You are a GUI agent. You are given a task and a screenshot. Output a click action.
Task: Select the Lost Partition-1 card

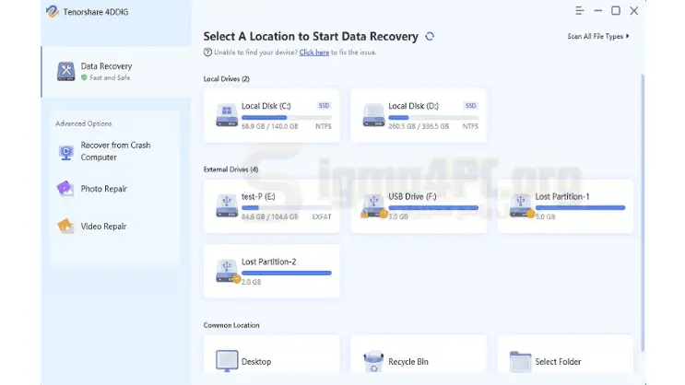[565, 206]
